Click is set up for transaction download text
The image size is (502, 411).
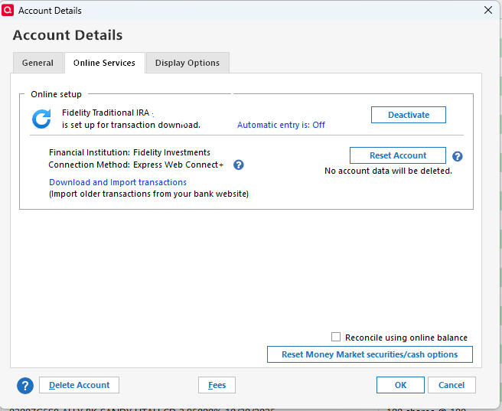click(132, 125)
